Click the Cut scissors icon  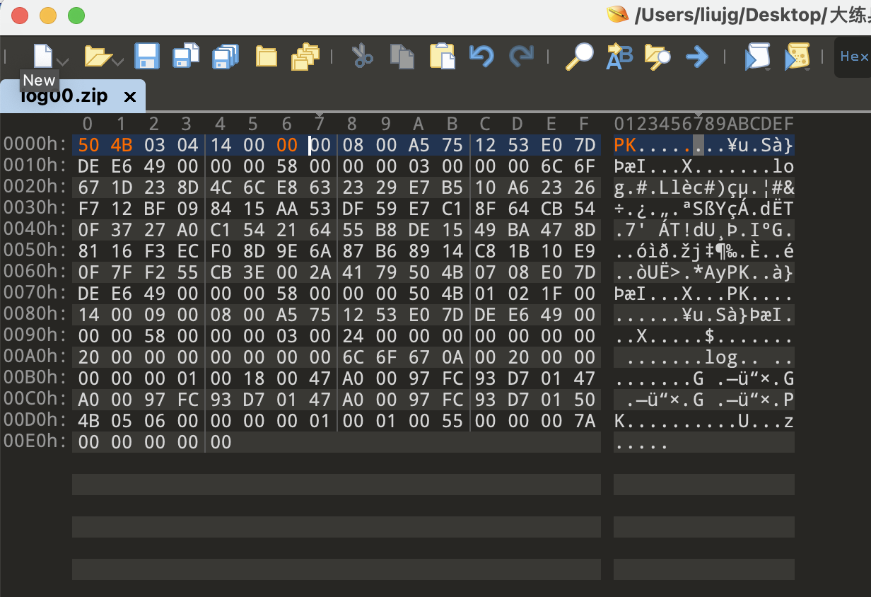pyautogui.click(x=363, y=56)
